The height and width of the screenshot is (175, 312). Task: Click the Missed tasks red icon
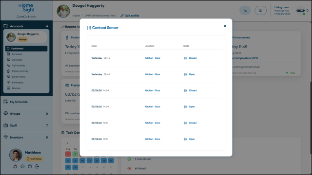pyautogui.click(x=129, y=169)
